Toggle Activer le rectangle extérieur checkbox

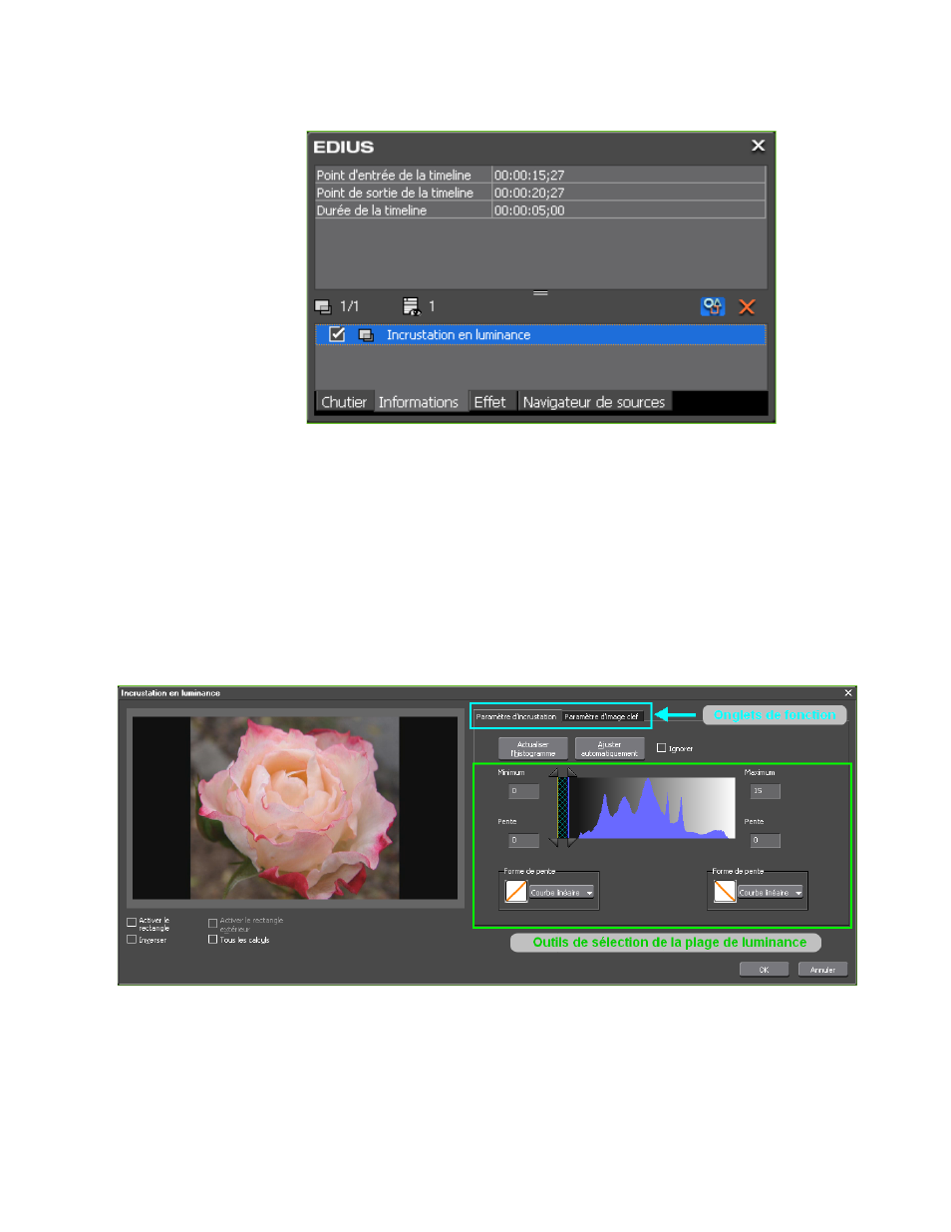[212, 923]
